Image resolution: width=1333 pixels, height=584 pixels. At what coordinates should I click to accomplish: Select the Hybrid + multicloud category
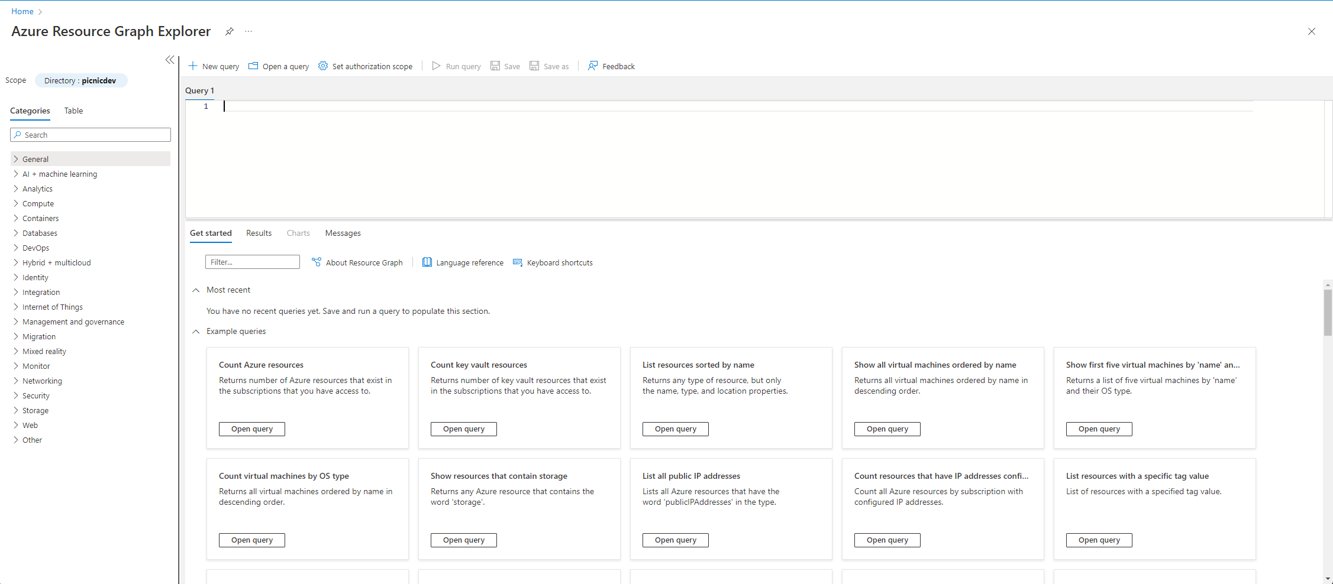(x=91, y=262)
